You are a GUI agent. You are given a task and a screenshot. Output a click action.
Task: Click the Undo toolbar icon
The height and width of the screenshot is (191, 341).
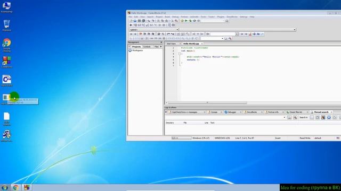click(x=149, y=21)
